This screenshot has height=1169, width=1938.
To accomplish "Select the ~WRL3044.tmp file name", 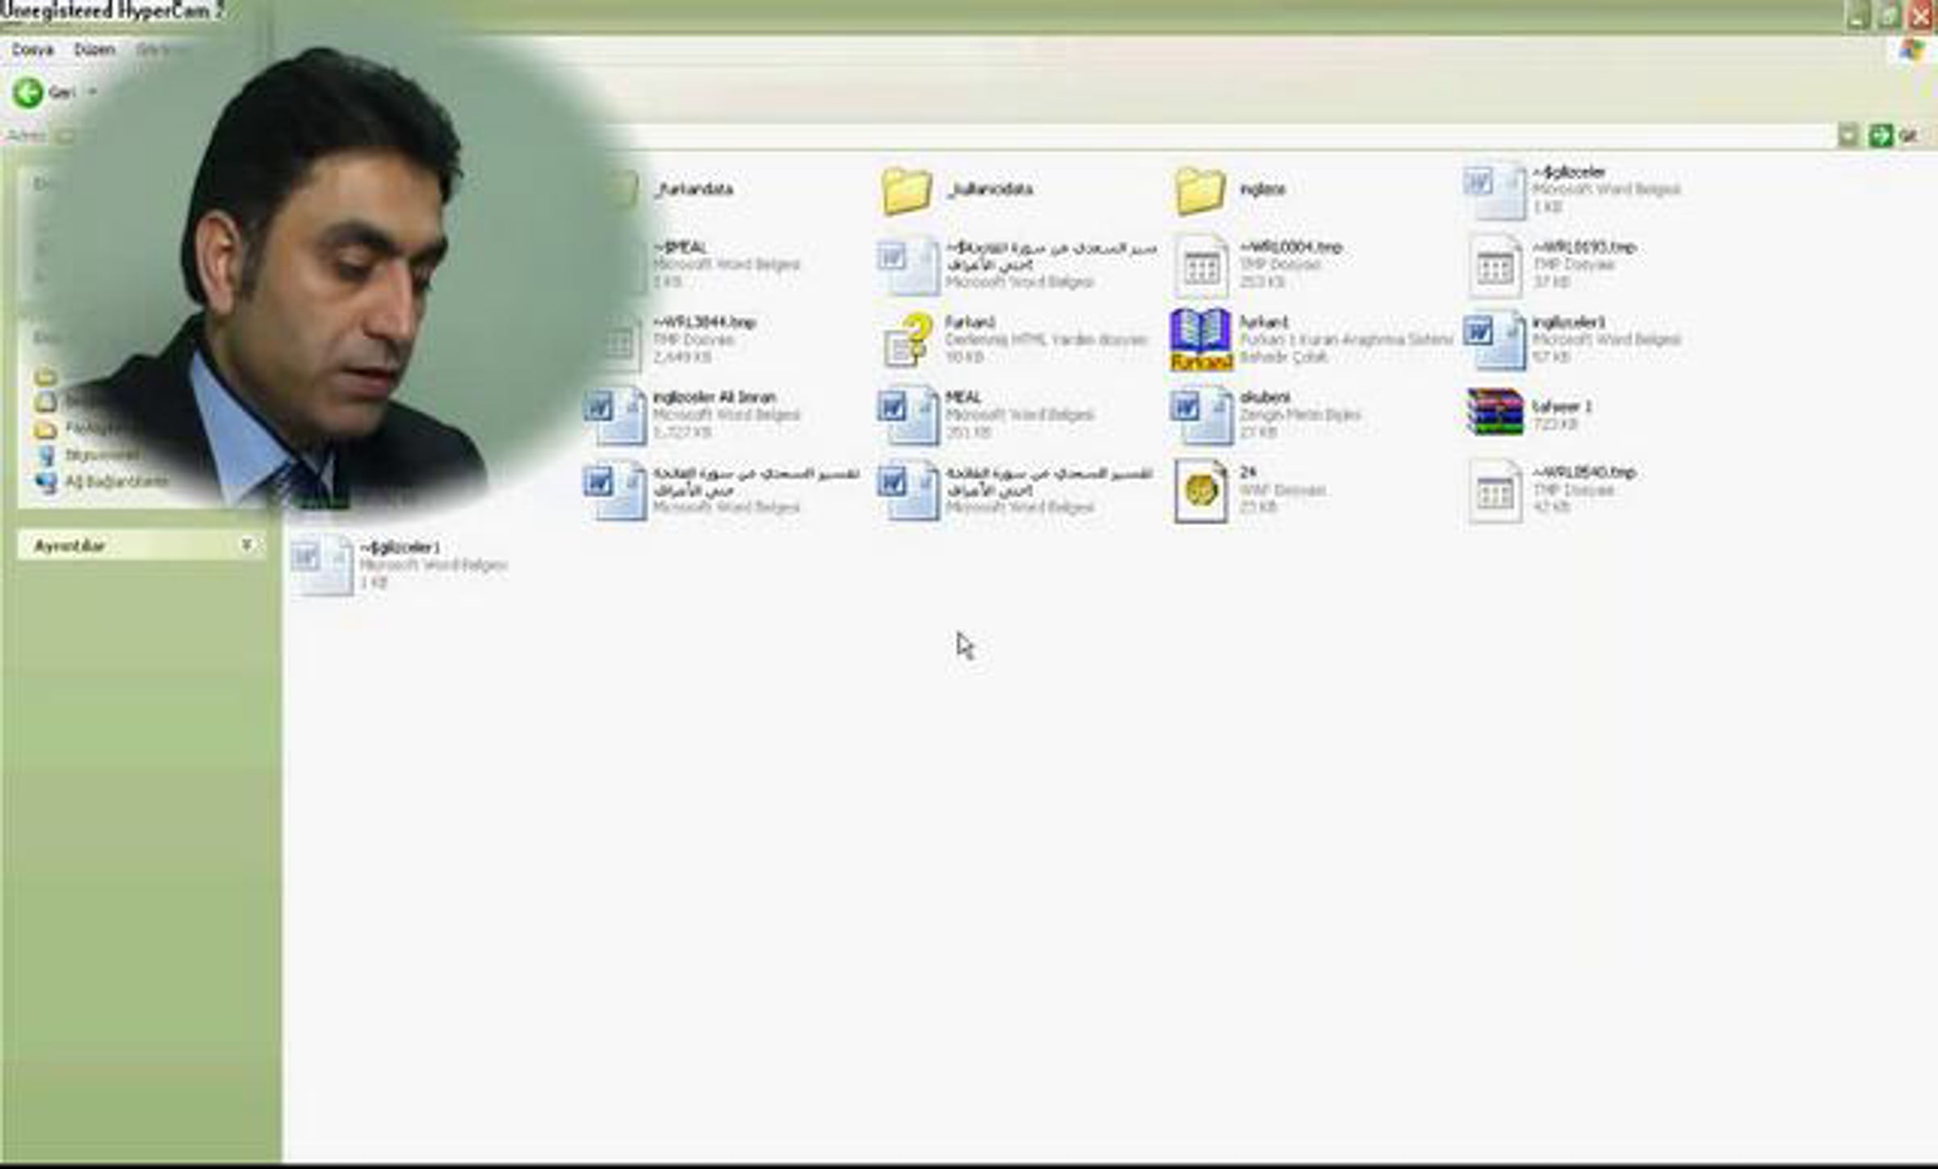I will click(705, 322).
